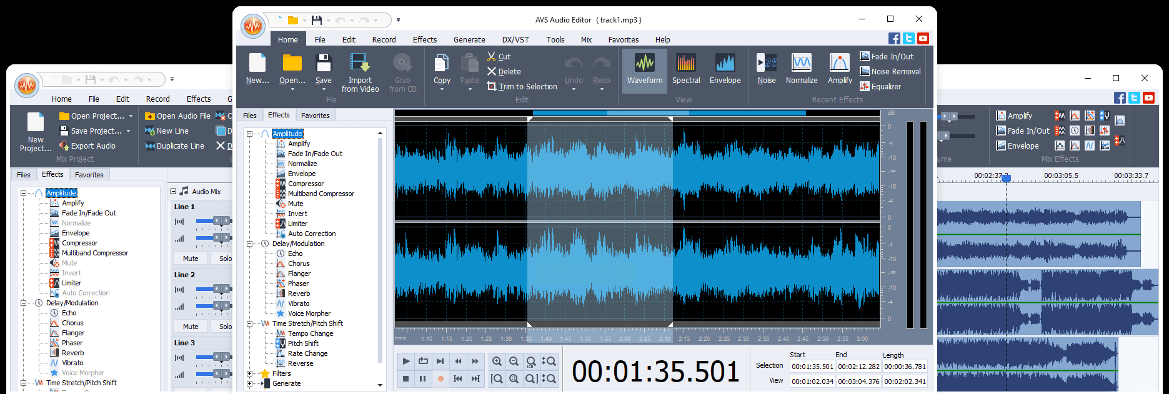The height and width of the screenshot is (394, 1169).
Task: Switch to Spectral view
Action: point(685,69)
